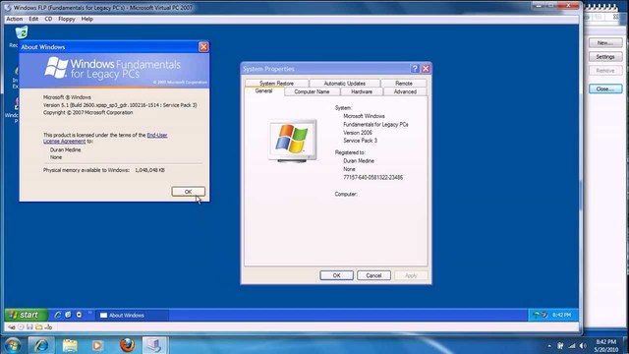The image size is (629, 354).
Task: Open the Recycle Bin desktop icon
Action: (x=22, y=32)
